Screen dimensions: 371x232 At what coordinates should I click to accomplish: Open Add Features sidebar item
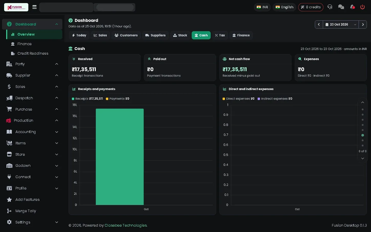pyautogui.click(x=32, y=200)
